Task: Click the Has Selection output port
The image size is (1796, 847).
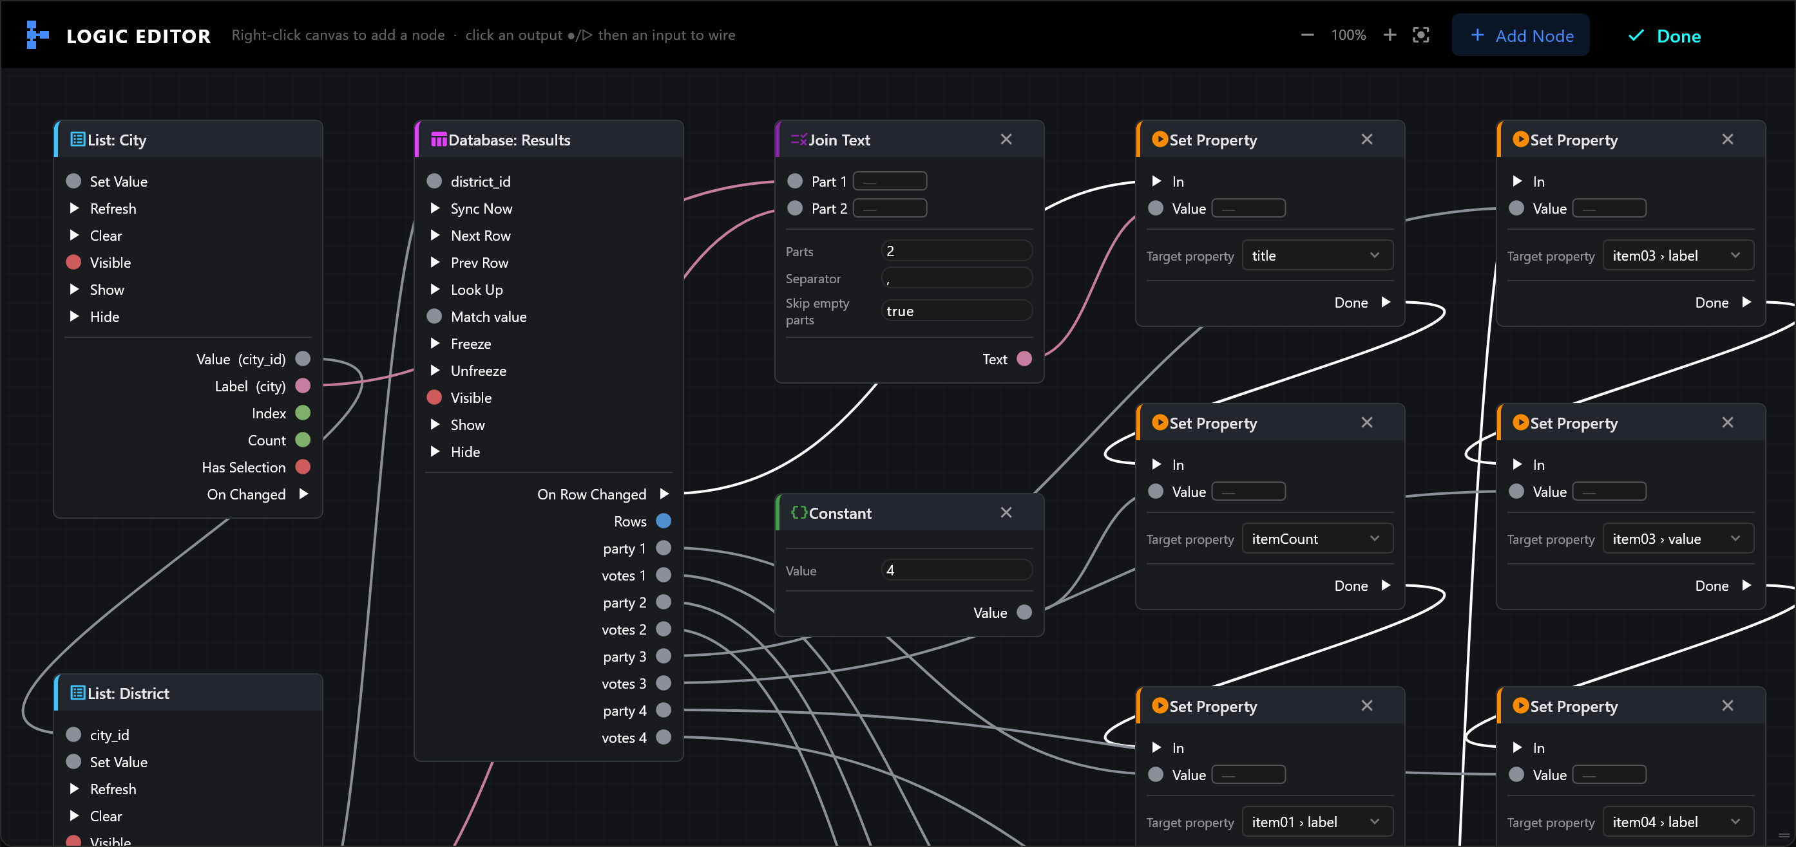Action: tap(303, 467)
